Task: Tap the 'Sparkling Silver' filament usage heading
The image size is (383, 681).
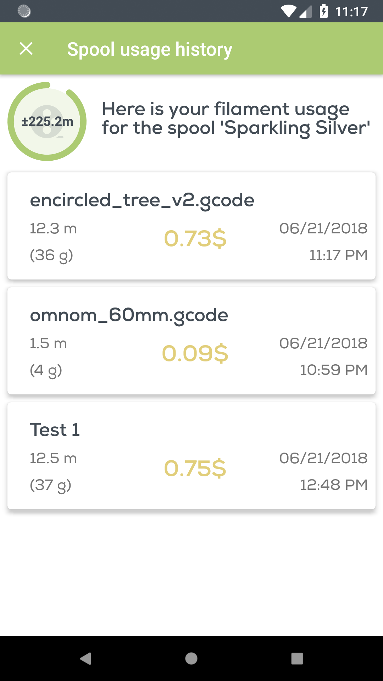Action: (236, 118)
